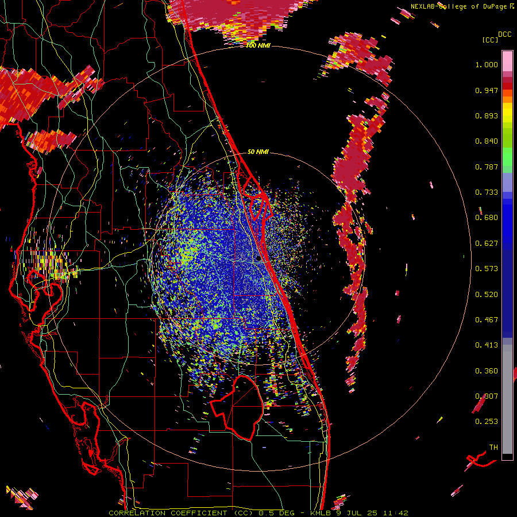
Task: Click the 0.947 scale value
Action: 487,90
